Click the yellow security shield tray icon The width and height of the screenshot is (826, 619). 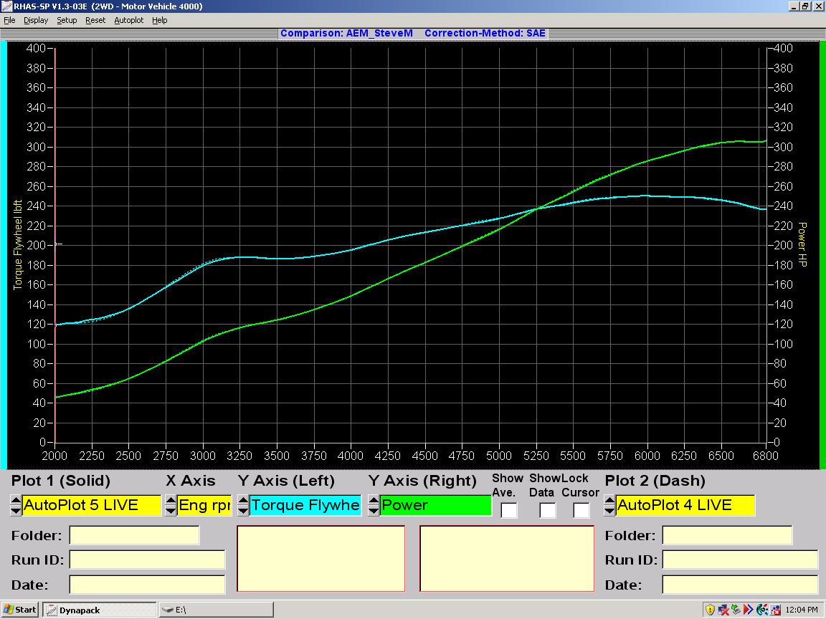click(x=710, y=610)
